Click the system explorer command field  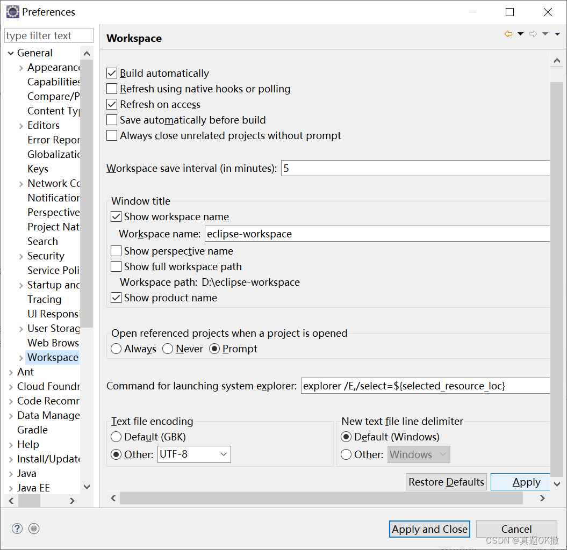pyautogui.click(x=425, y=386)
